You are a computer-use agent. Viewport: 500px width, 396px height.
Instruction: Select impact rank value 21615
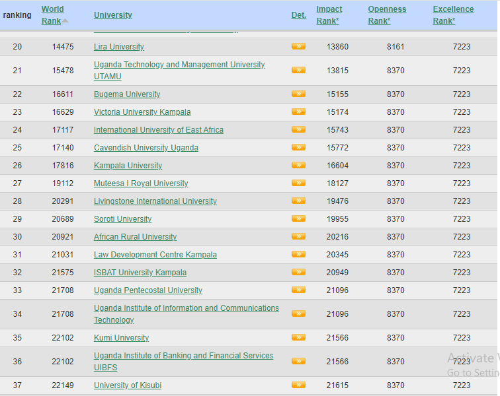point(337,385)
